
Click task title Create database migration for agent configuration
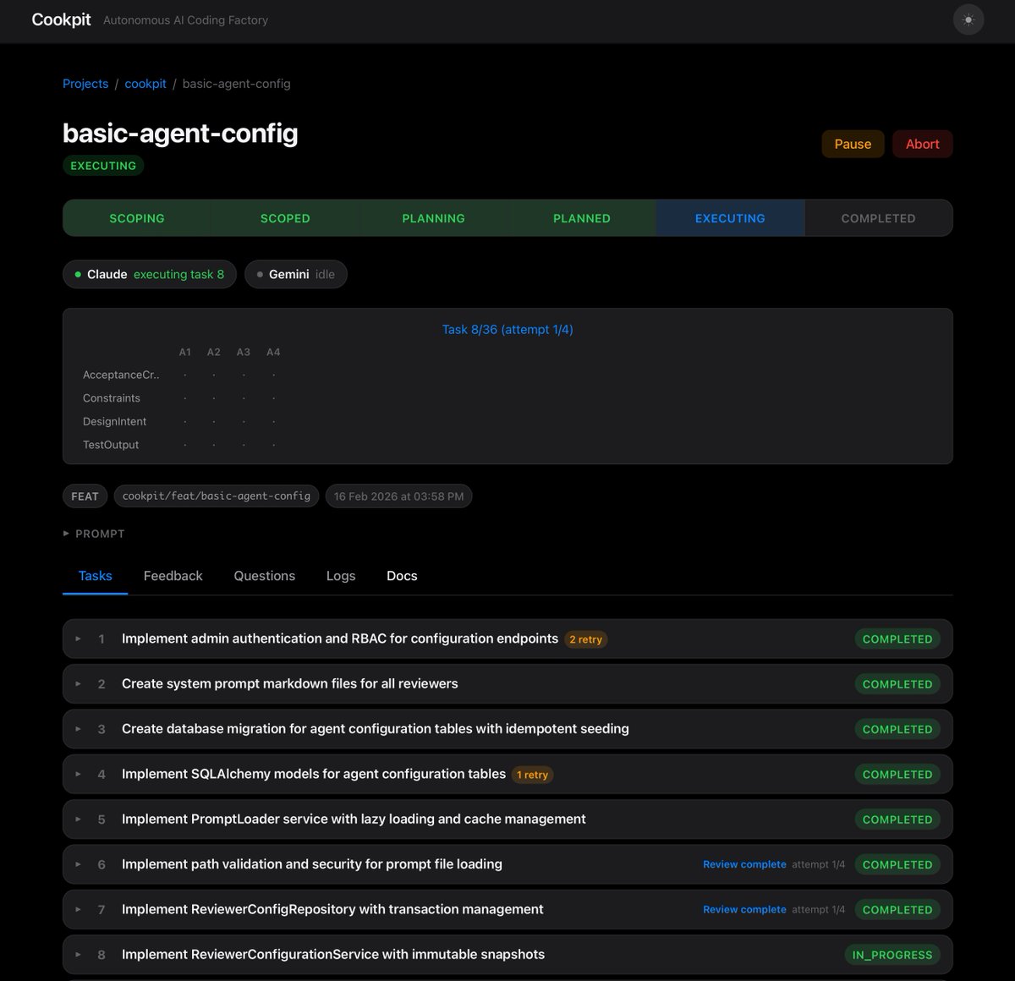click(x=376, y=729)
